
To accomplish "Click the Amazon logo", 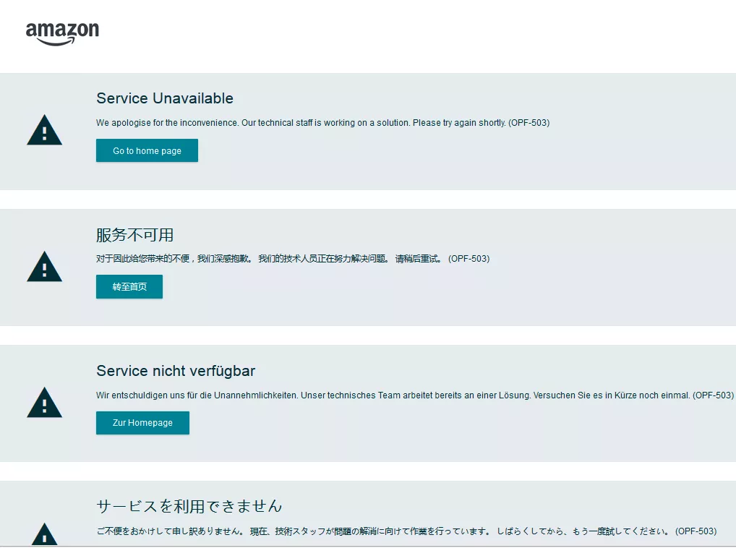I will [x=62, y=34].
